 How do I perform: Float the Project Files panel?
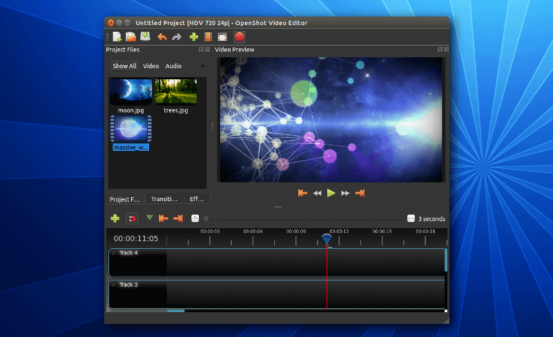[x=202, y=50]
